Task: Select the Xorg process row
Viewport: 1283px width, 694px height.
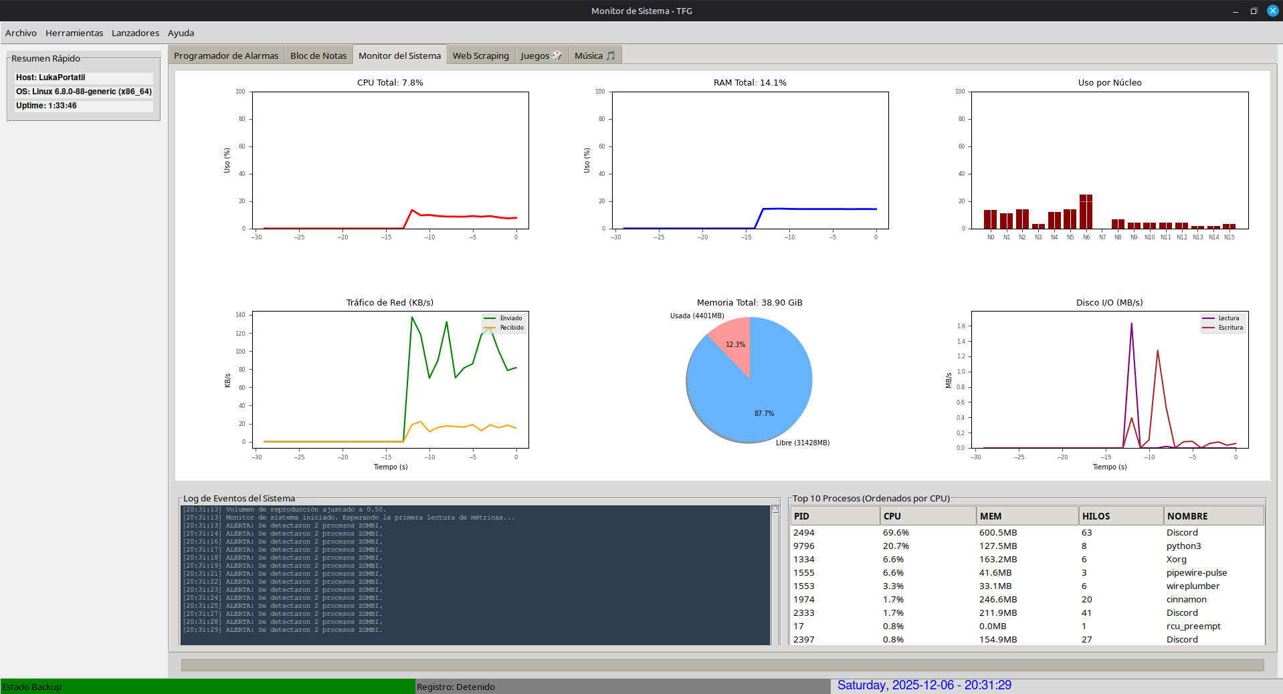Action: tap(1026, 560)
